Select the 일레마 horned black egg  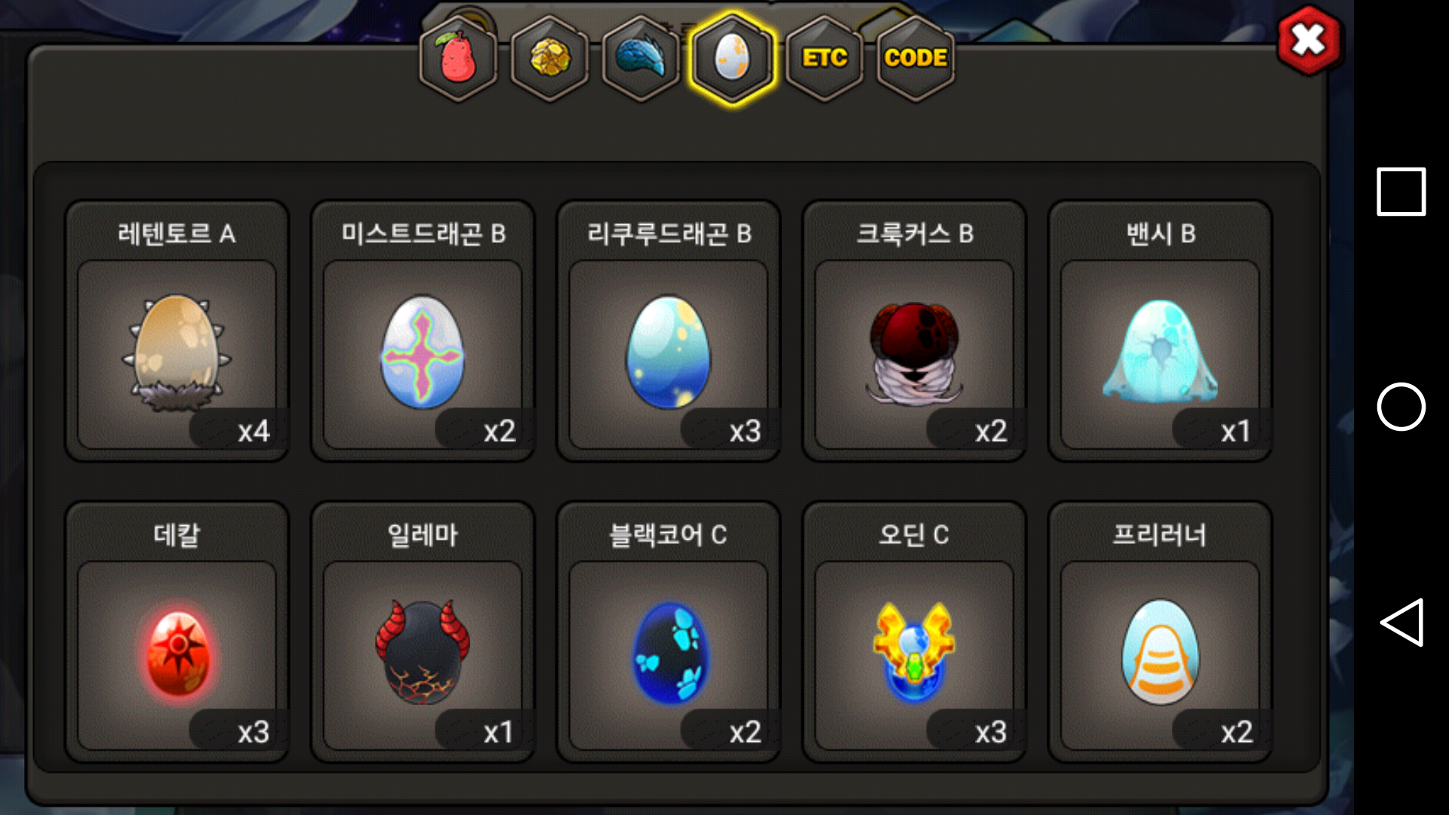[x=423, y=632]
